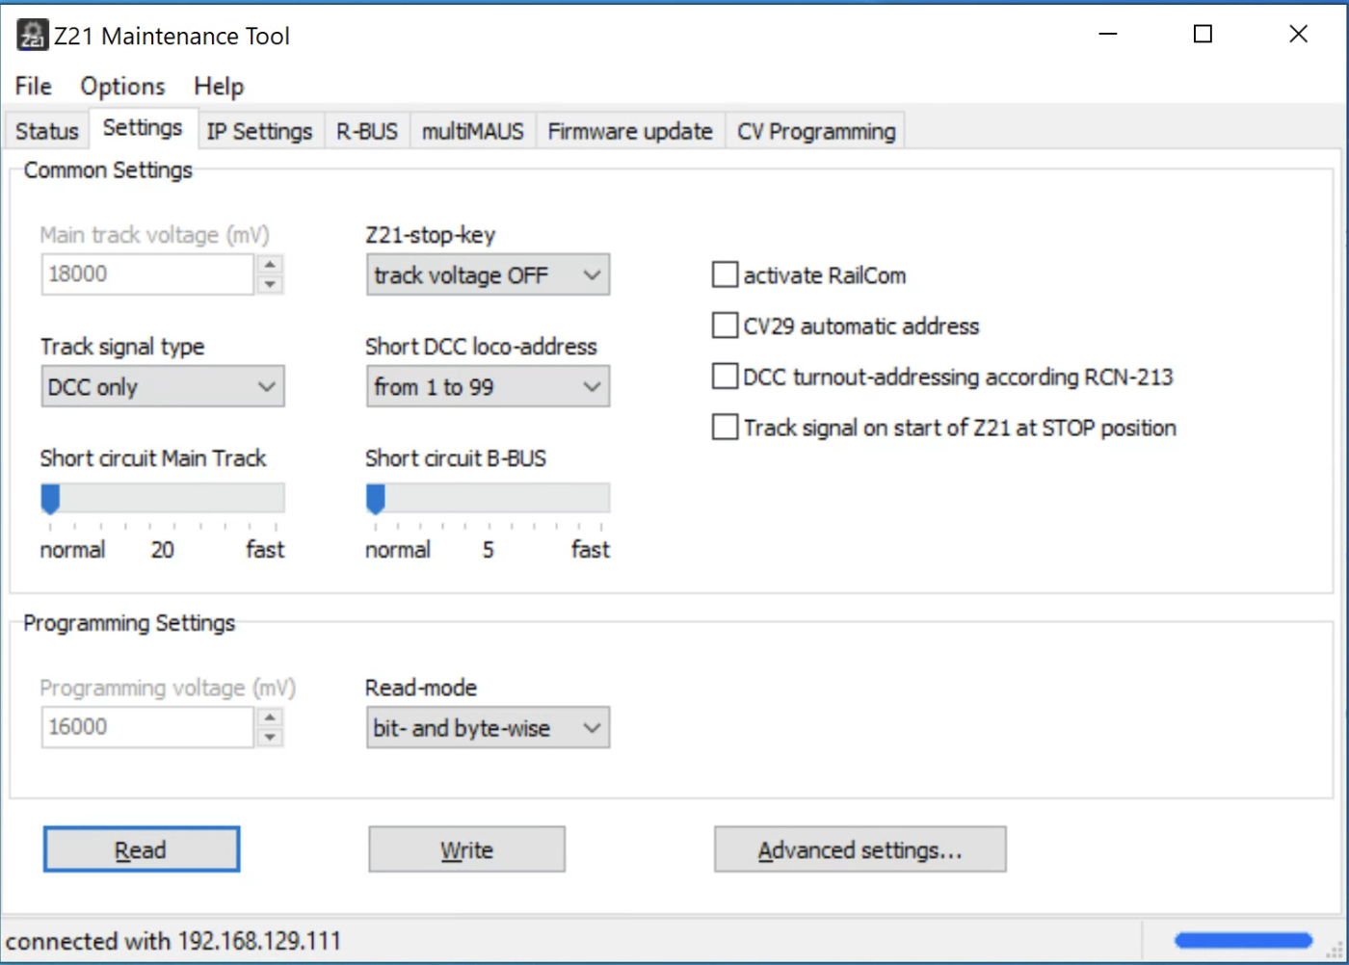Screen dimensions: 1349x965
Task: Maximize the Z21 Maintenance Tool window
Action: [1203, 35]
